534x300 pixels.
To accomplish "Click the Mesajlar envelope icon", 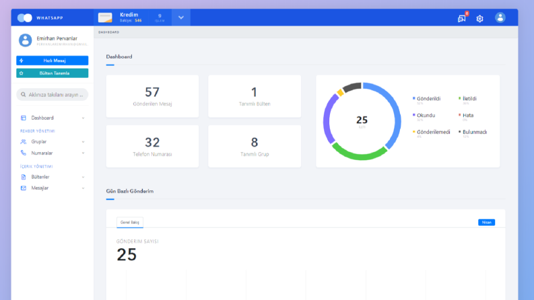I will [x=23, y=188].
